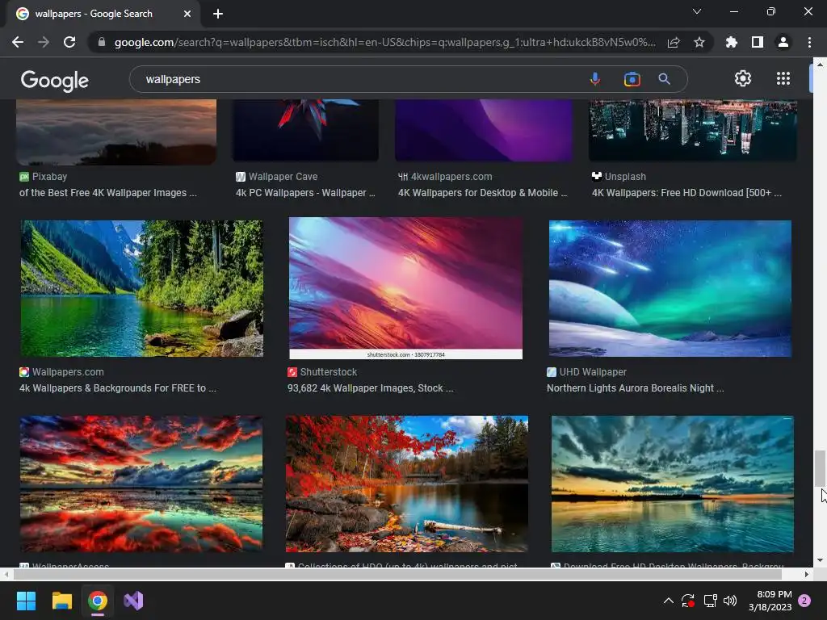The width and height of the screenshot is (827, 620).
Task: Open Google apps grid
Action: [x=783, y=78]
